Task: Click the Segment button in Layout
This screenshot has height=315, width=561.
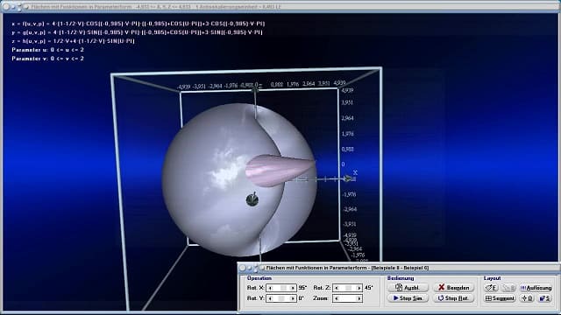Action: tap(500, 297)
